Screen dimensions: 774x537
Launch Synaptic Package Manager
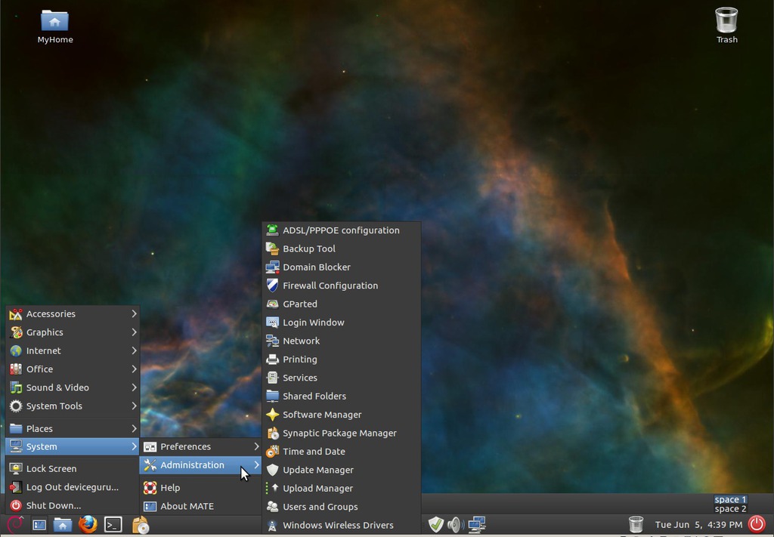(x=341, y=433)
